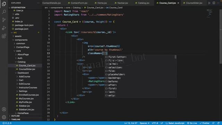
Task: Change encoding UTF-8
Action: tap(155, 123)
